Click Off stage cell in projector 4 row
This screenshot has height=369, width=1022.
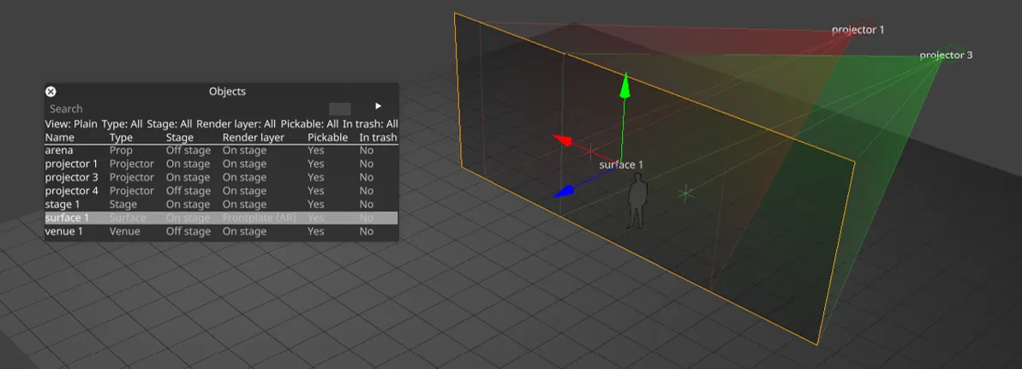click(x=188, y=191)
